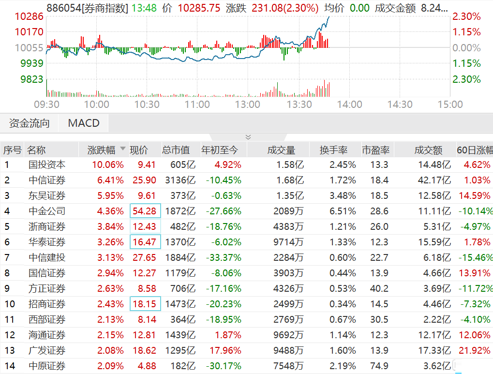This screenshot has width=493, height=374.
Task: Toggle sort arrow next to 涨跌幅
Action: pos(122,150)
